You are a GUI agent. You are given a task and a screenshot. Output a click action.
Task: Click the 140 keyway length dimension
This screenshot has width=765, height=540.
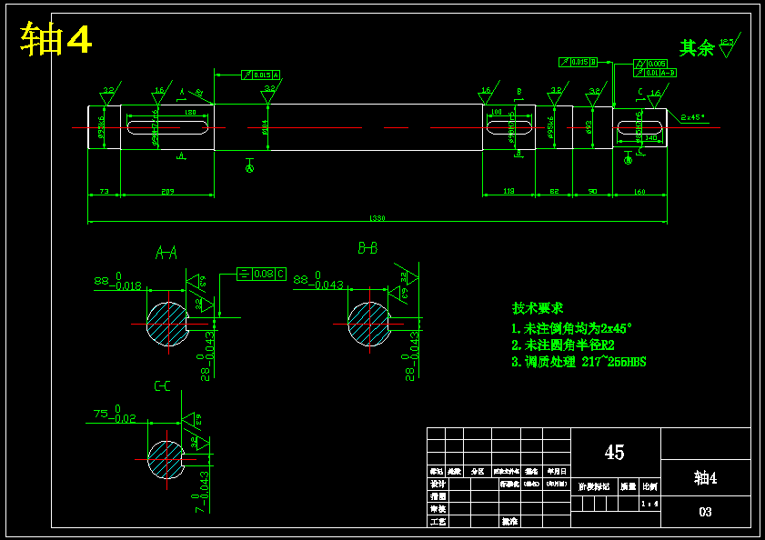click(650, 138)
